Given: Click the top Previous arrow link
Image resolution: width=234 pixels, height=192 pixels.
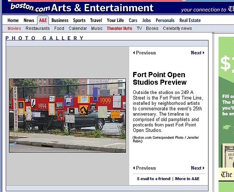Looking at the screenshot, I should point(144,53).
